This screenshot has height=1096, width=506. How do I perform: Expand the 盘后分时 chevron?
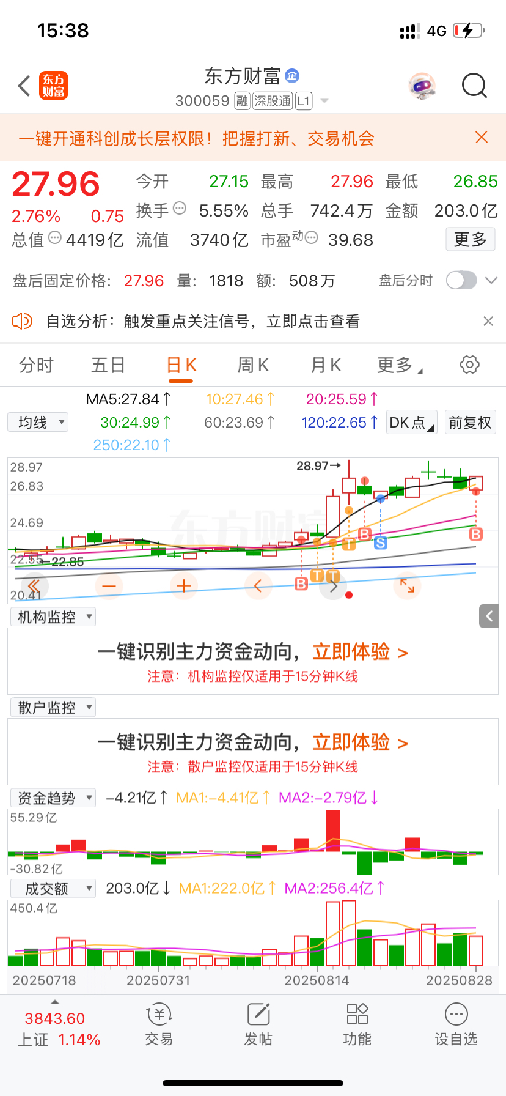[x=491, y=280]
